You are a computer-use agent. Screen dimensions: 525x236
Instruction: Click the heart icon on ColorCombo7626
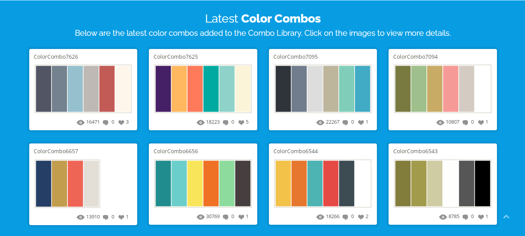[x=121, y=122]
